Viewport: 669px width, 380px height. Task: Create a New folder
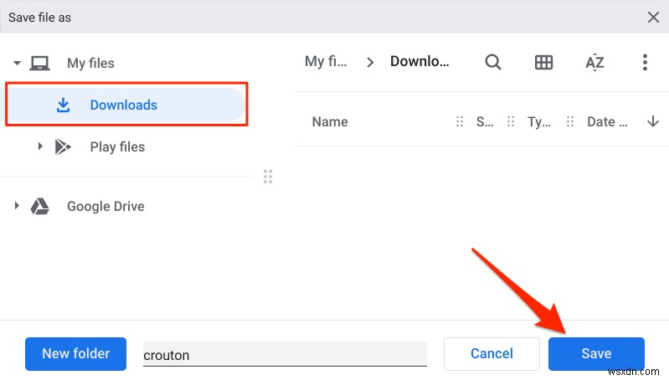75,353
